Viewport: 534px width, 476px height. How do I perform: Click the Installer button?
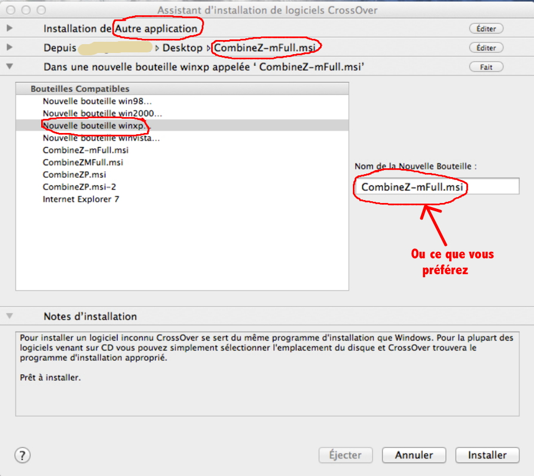487,455
